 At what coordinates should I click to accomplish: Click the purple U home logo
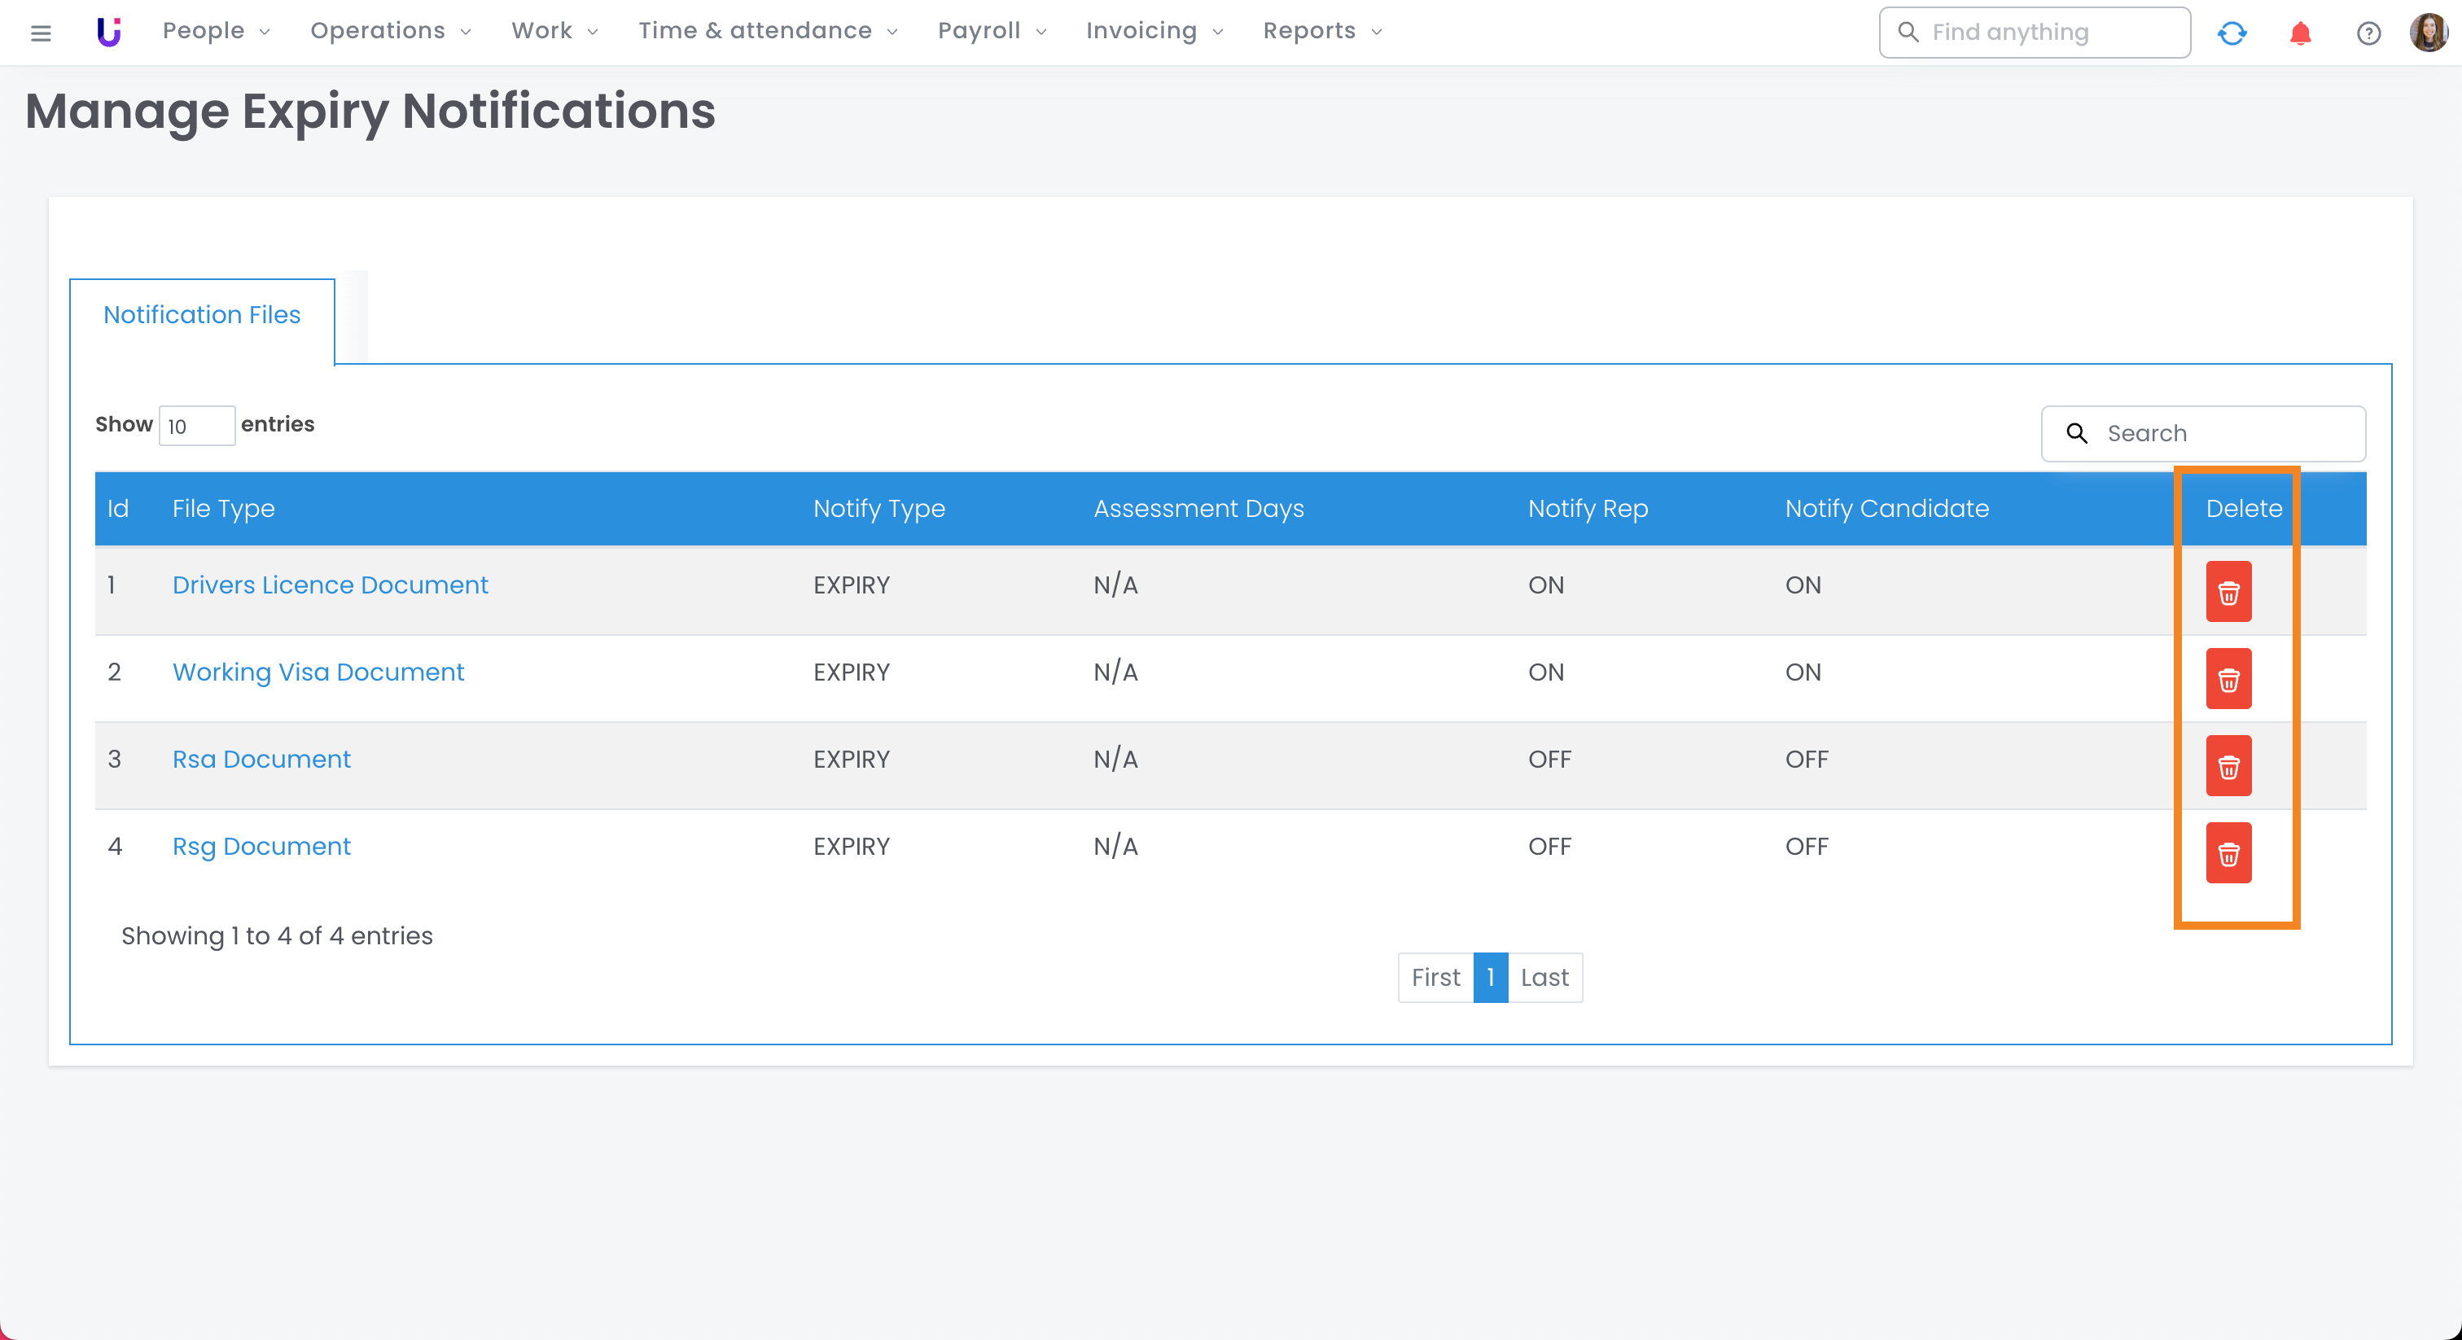pyautogui.click(x=109, y=32)
